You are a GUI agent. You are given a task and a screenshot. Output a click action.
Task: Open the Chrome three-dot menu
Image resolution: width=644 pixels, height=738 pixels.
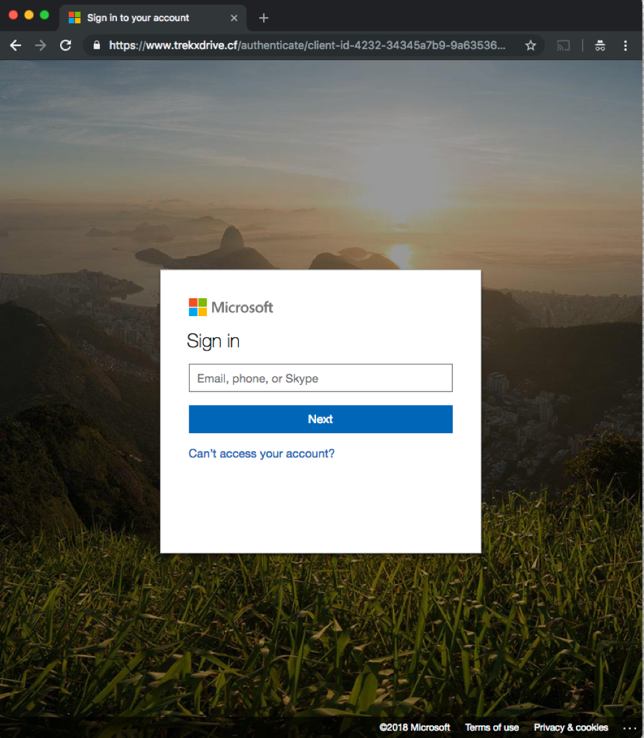pyautogui.click(x=625, y=45)
